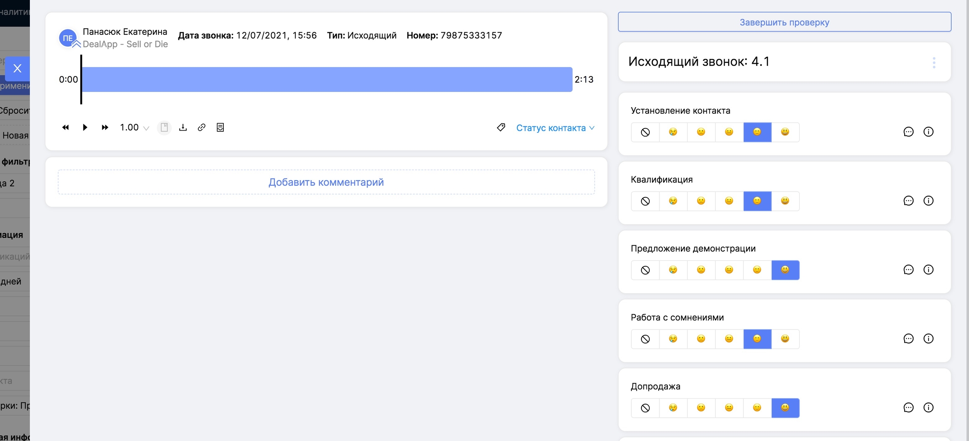The height and width of the screenshot is (441, 969).
Task: Open the three-dot menu for Исходящий звонок
Action: (934, 63)
